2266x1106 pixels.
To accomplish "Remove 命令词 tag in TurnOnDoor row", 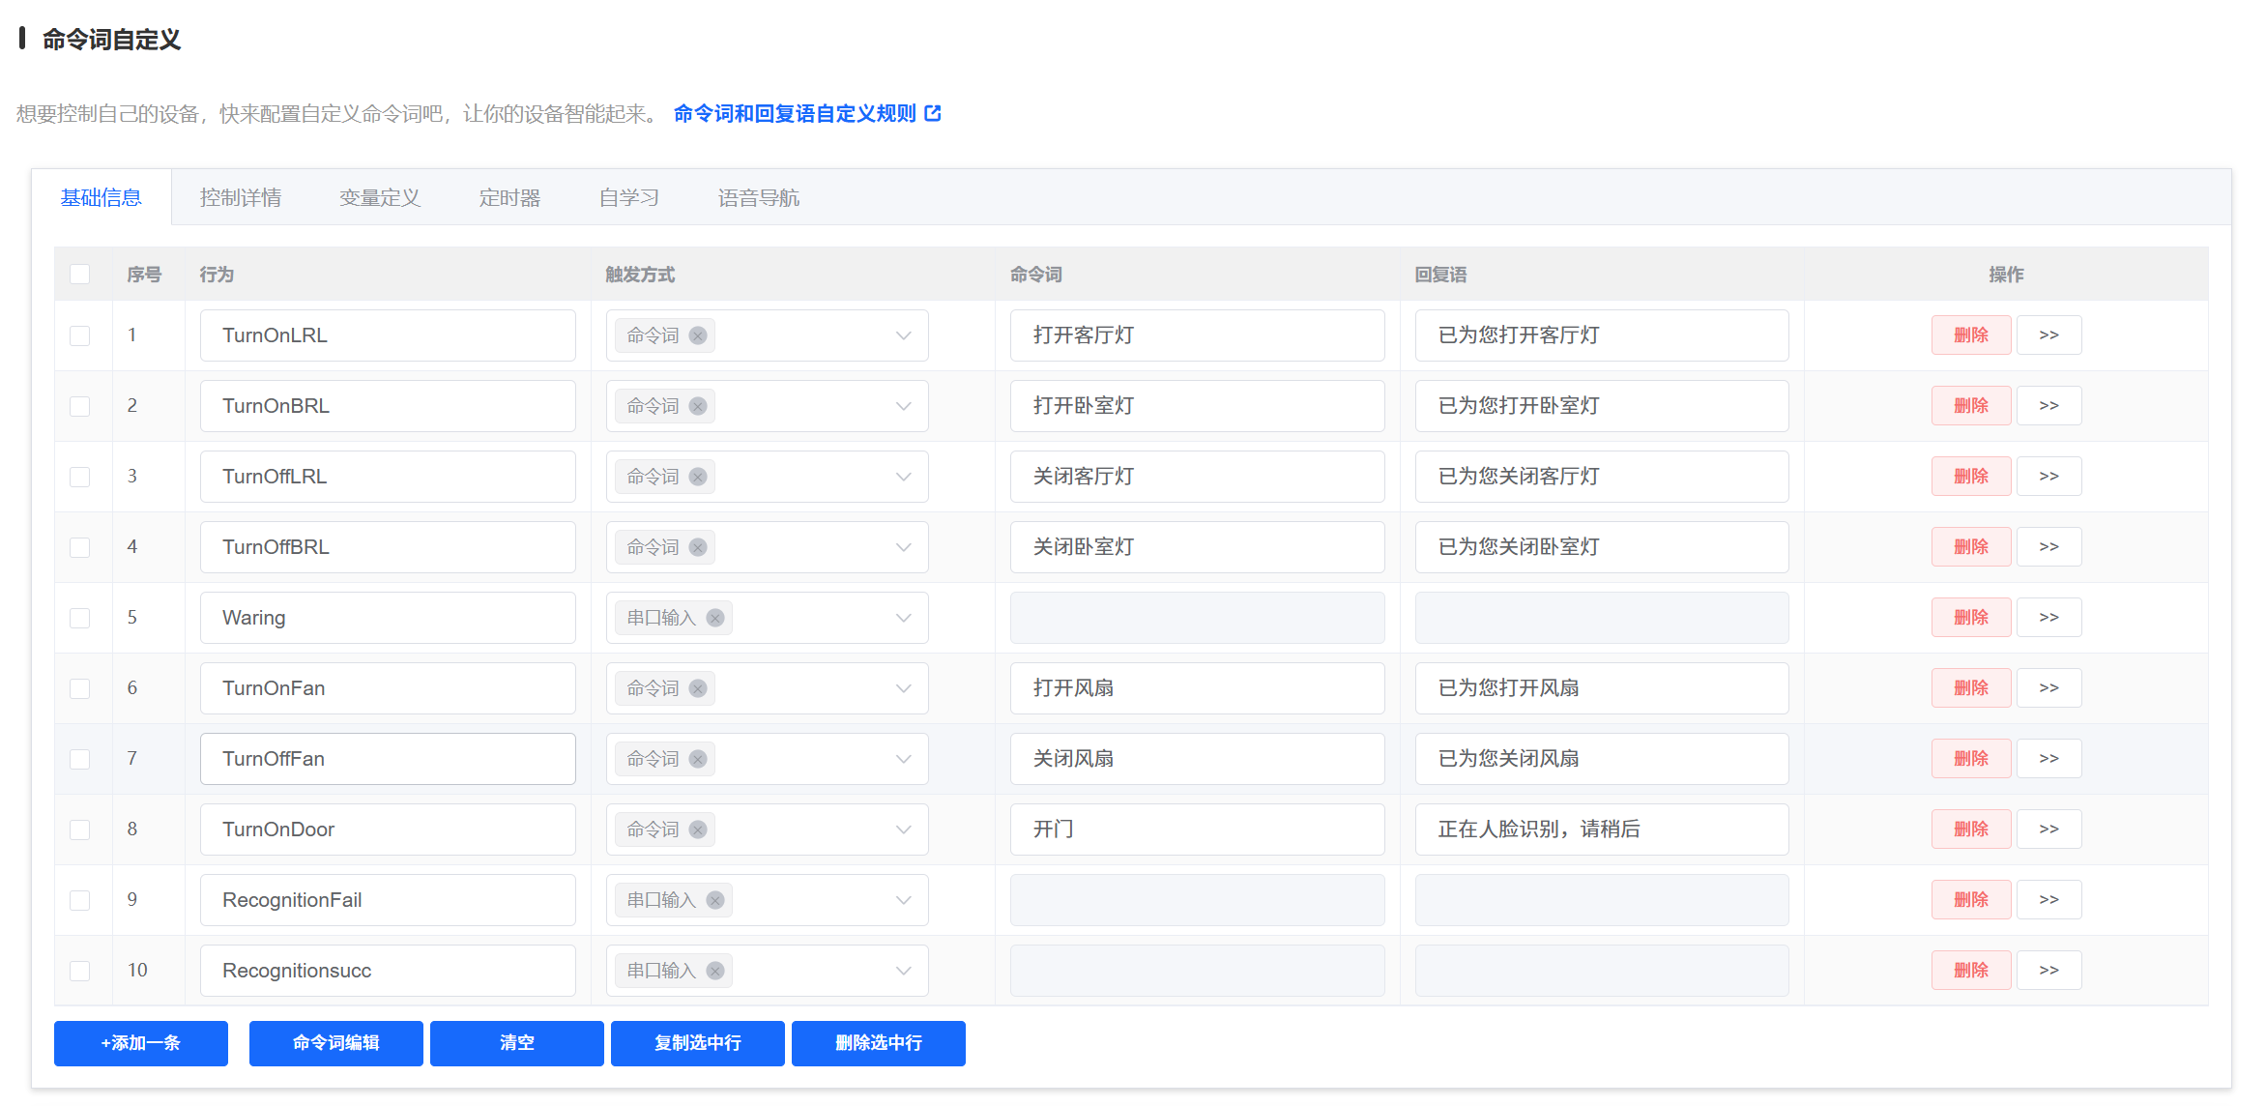I will [698, 829].
